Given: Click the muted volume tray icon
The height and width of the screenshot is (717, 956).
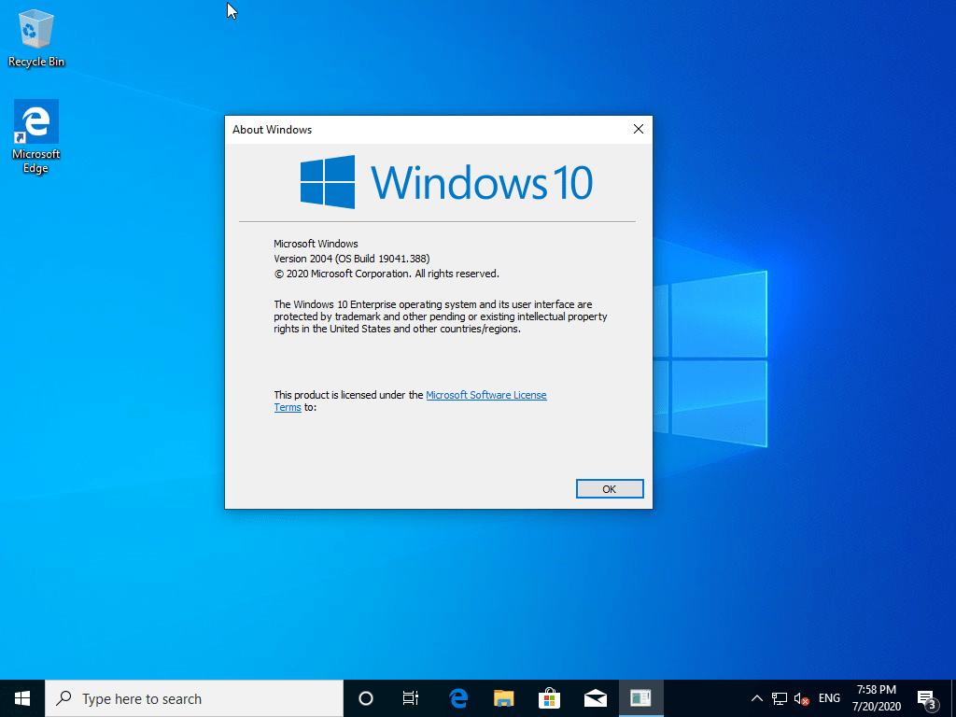Looking at the screenshot, I should pos(801,698).
